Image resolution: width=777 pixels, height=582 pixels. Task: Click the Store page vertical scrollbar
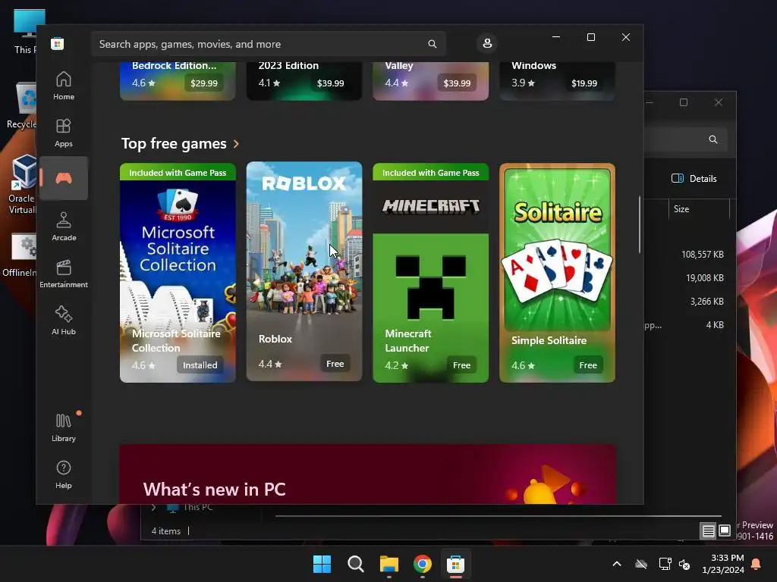(x=640, y=224)
